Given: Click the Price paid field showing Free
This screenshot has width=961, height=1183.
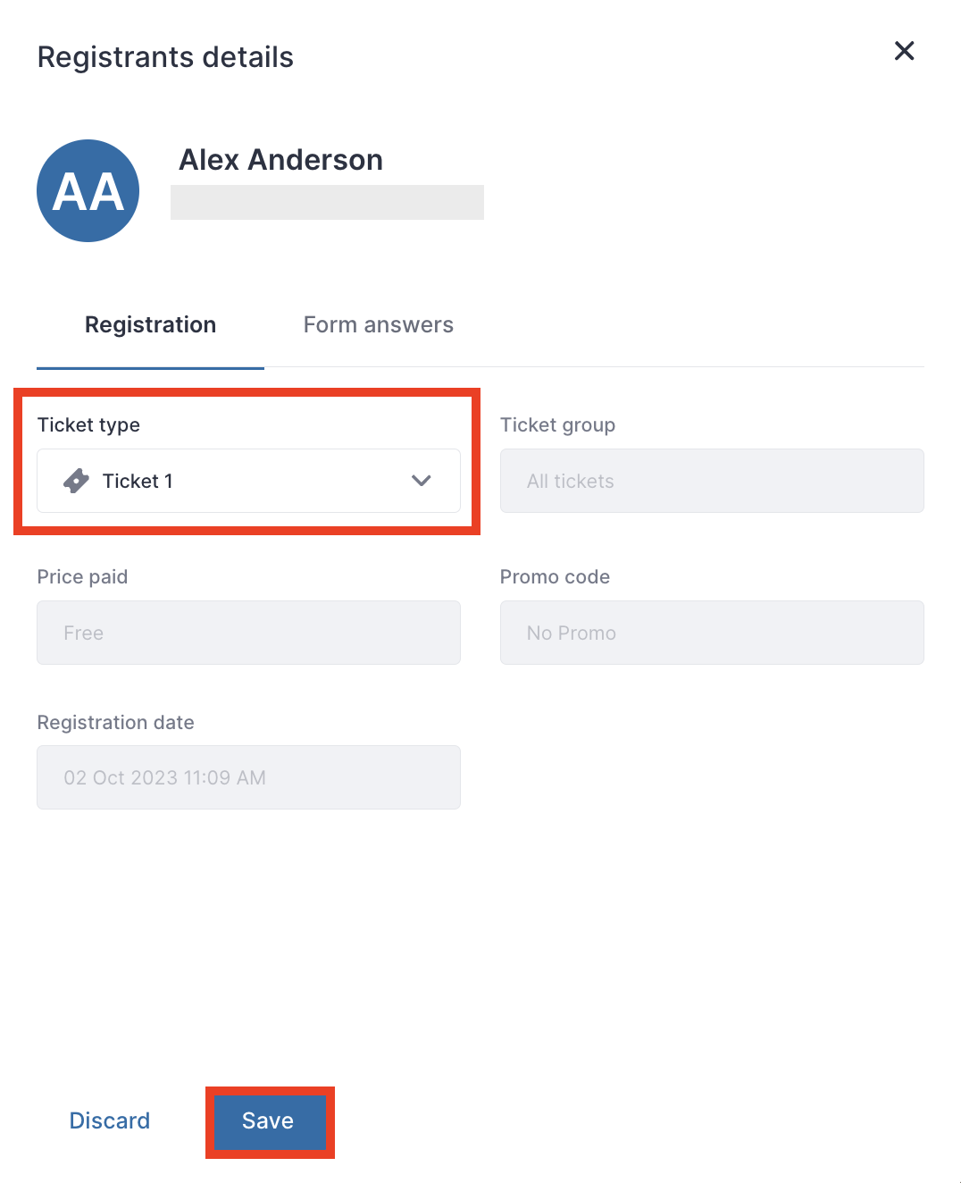Looking at the screenshot, I should point(248,633).
